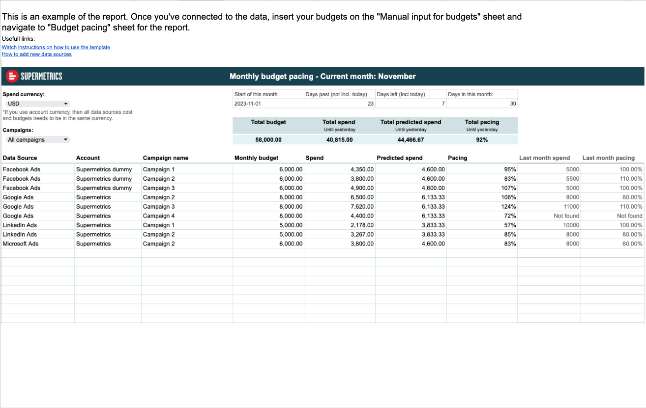Screen dimensions: 646x408
Task: Click the Monthly budget column header
Action: pyautogui.click(x=257, y=158)
